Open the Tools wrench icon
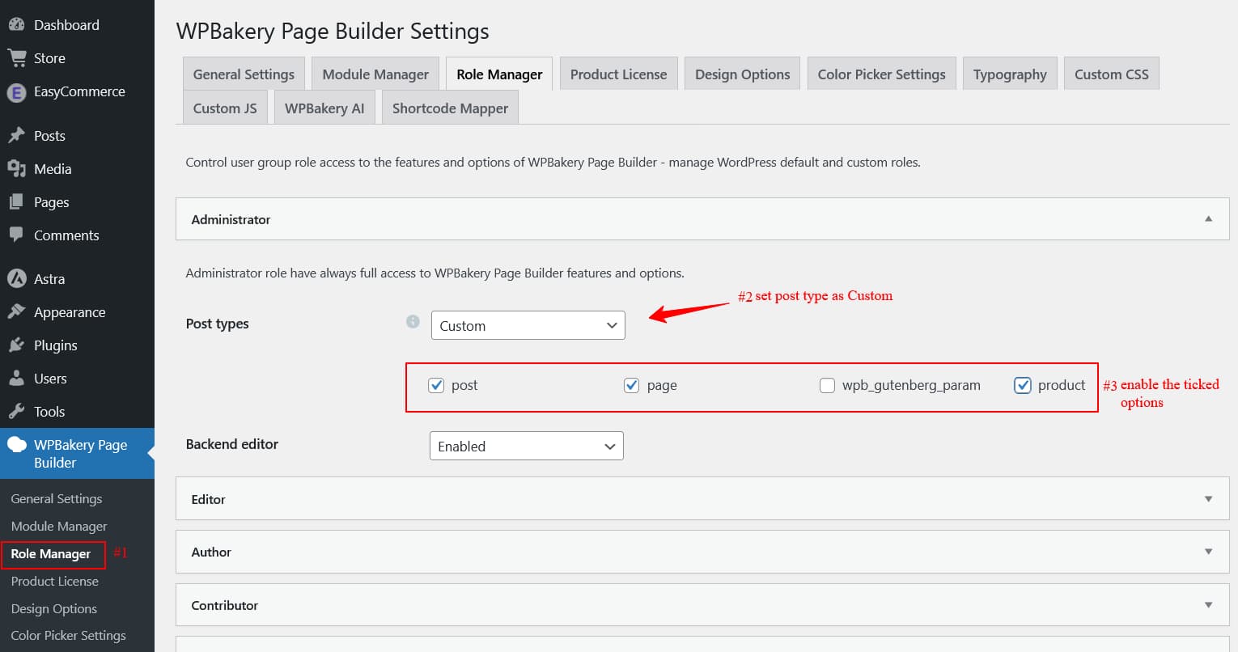This screenshot has width=1238, height=652. pyautogui.click(x=18, y=411)
